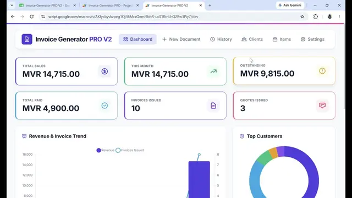
Task: Open the Dashboard tab
Action: pos(137,39)
